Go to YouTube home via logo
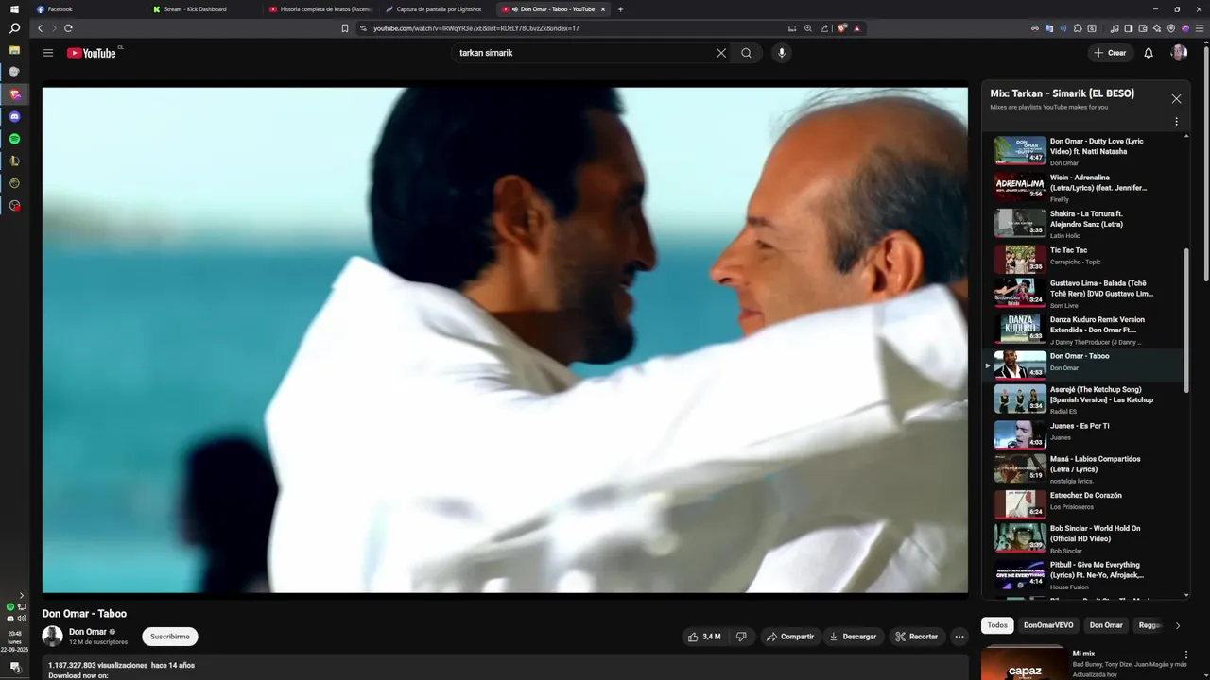 click(92, 53)
